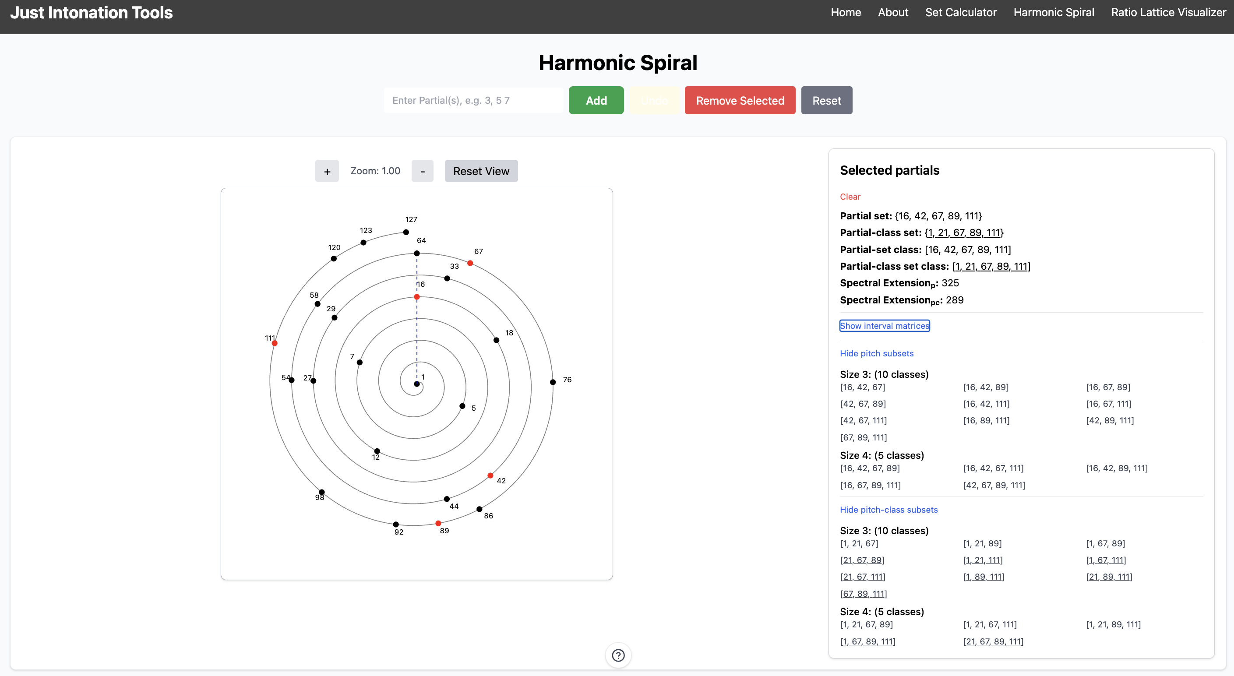Expand Show interval matrices
The height and width of the screenshot is (676, 1234).
click(x=884, y=325)
